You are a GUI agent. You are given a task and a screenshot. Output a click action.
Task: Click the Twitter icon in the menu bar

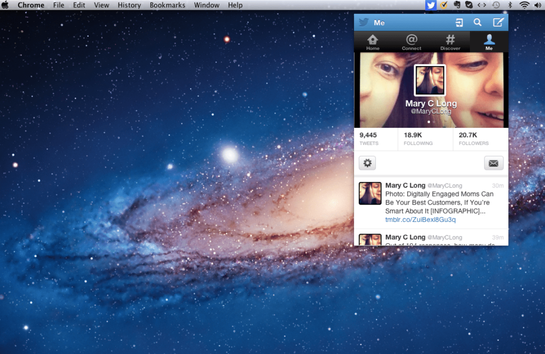tap(431, 5)
